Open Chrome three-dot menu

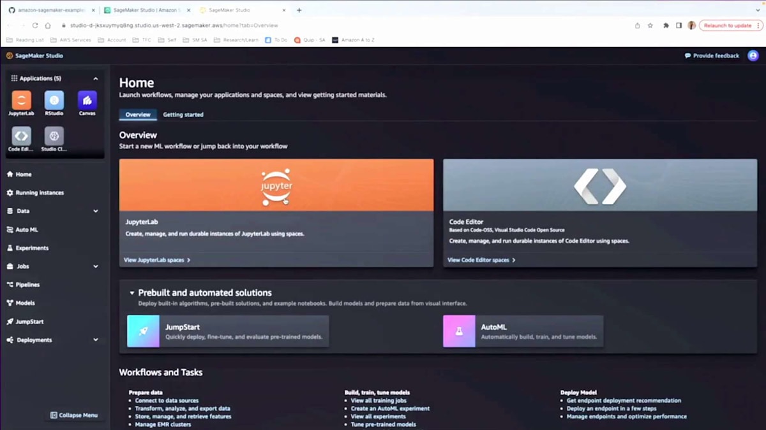(758, 25)
